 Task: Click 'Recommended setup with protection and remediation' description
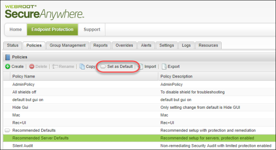[208, 130]
